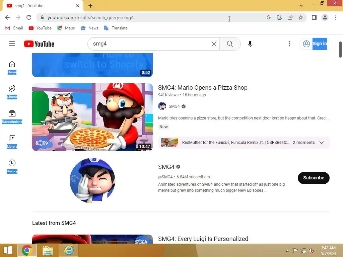
Task: Open SMG4: Mario Opens a Pizza Shop title
Action: click(x=203, y=88)
